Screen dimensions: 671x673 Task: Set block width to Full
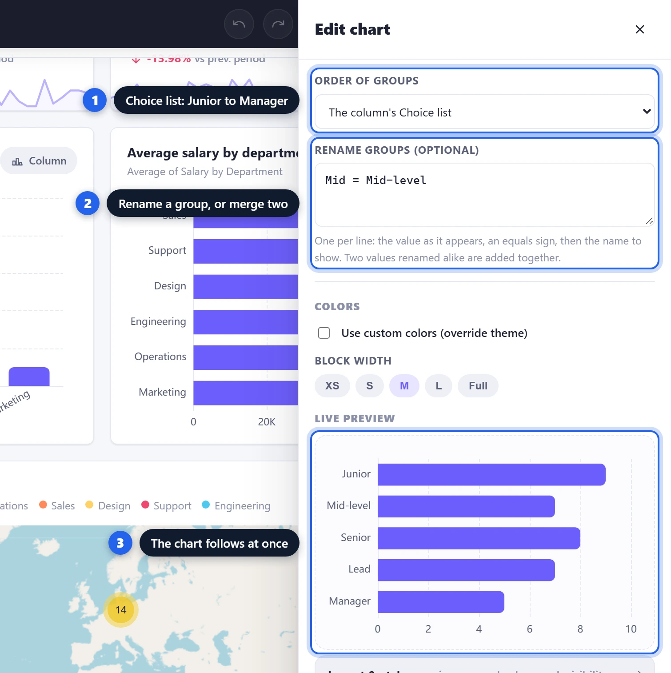[x=478, y=386]
